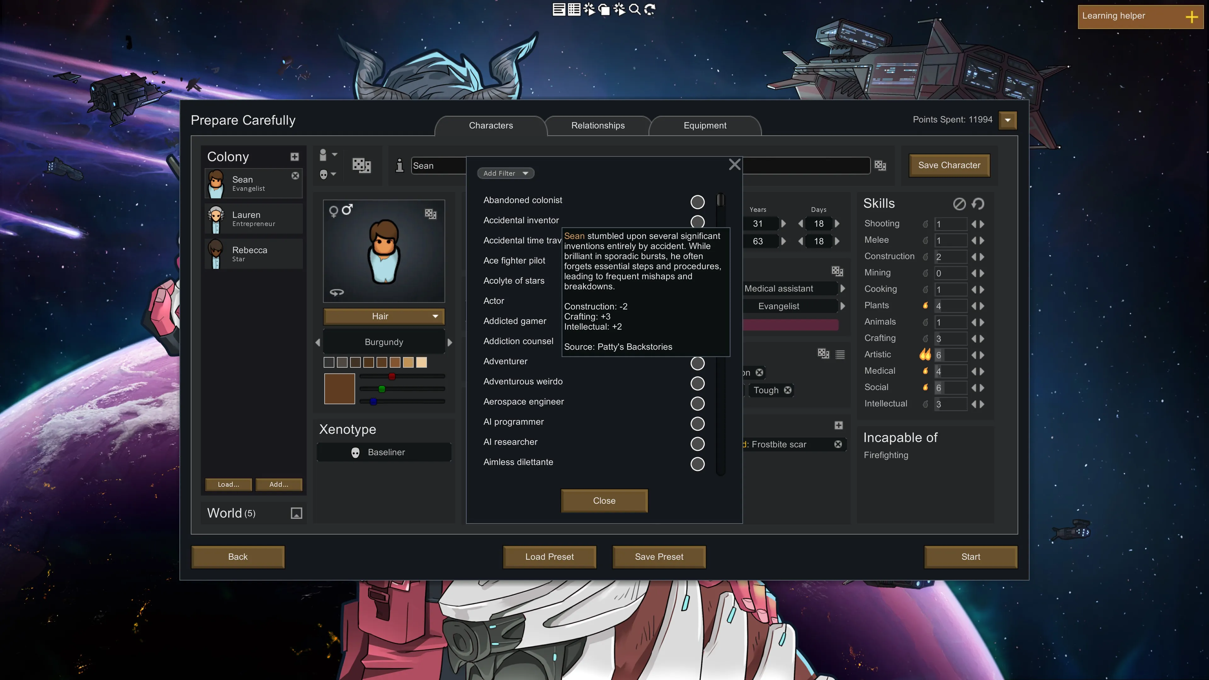
Task: Pick the lightest blonde hair color swatch
Action: [x=422, y=362]
